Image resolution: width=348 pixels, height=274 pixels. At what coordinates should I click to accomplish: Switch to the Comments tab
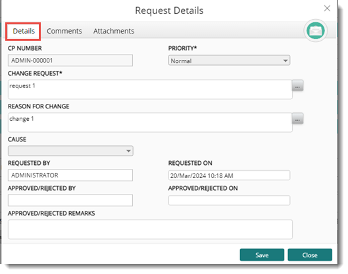(64, 31)
